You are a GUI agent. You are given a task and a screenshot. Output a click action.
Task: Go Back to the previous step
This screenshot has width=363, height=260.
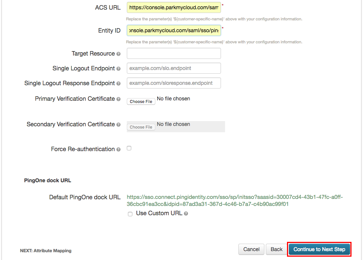[276, 249]
